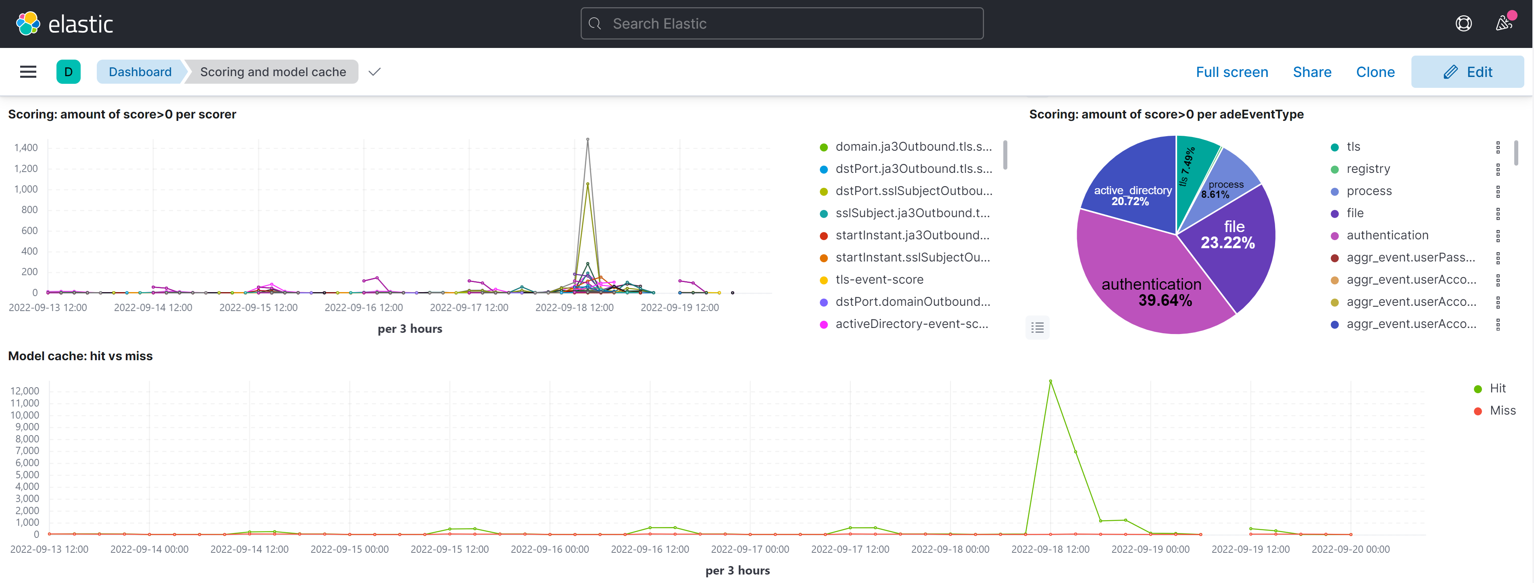Viewport: 1534px width, 583px height.
Task: Toggle the Hit series in the cache legend
Action: (1495, 388)
